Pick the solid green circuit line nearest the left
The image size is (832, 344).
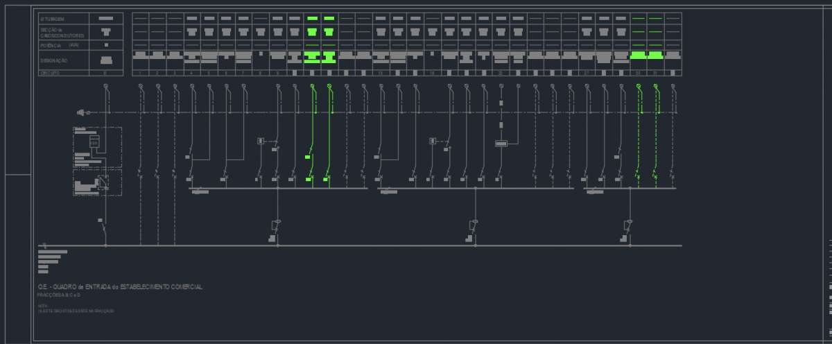[313, 135]
